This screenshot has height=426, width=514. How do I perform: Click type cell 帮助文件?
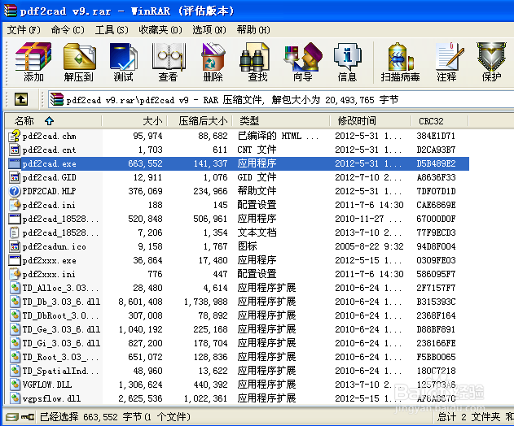[257, 191]
